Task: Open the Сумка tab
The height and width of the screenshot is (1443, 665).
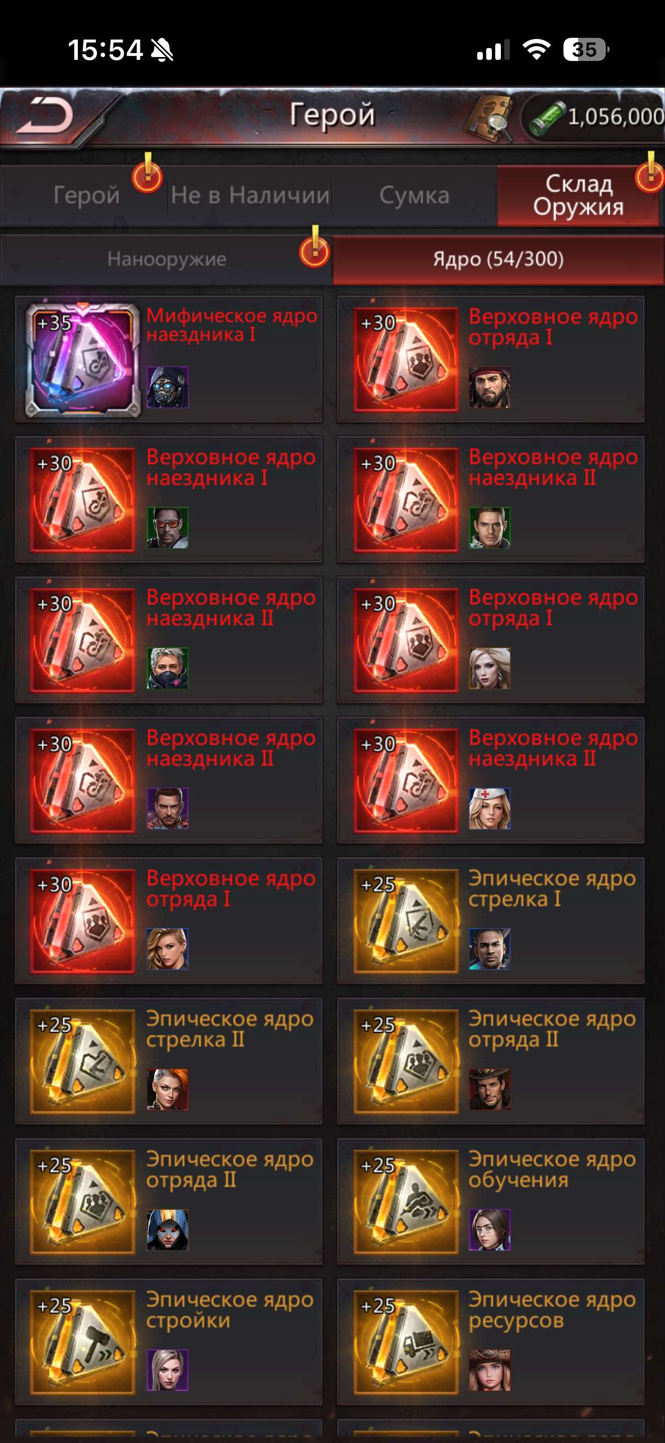Action: pyautogui.click(x=415, y=195)
